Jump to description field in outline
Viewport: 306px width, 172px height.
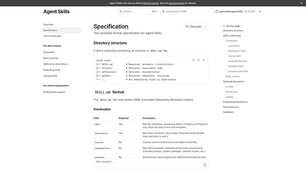click(237, 51)
